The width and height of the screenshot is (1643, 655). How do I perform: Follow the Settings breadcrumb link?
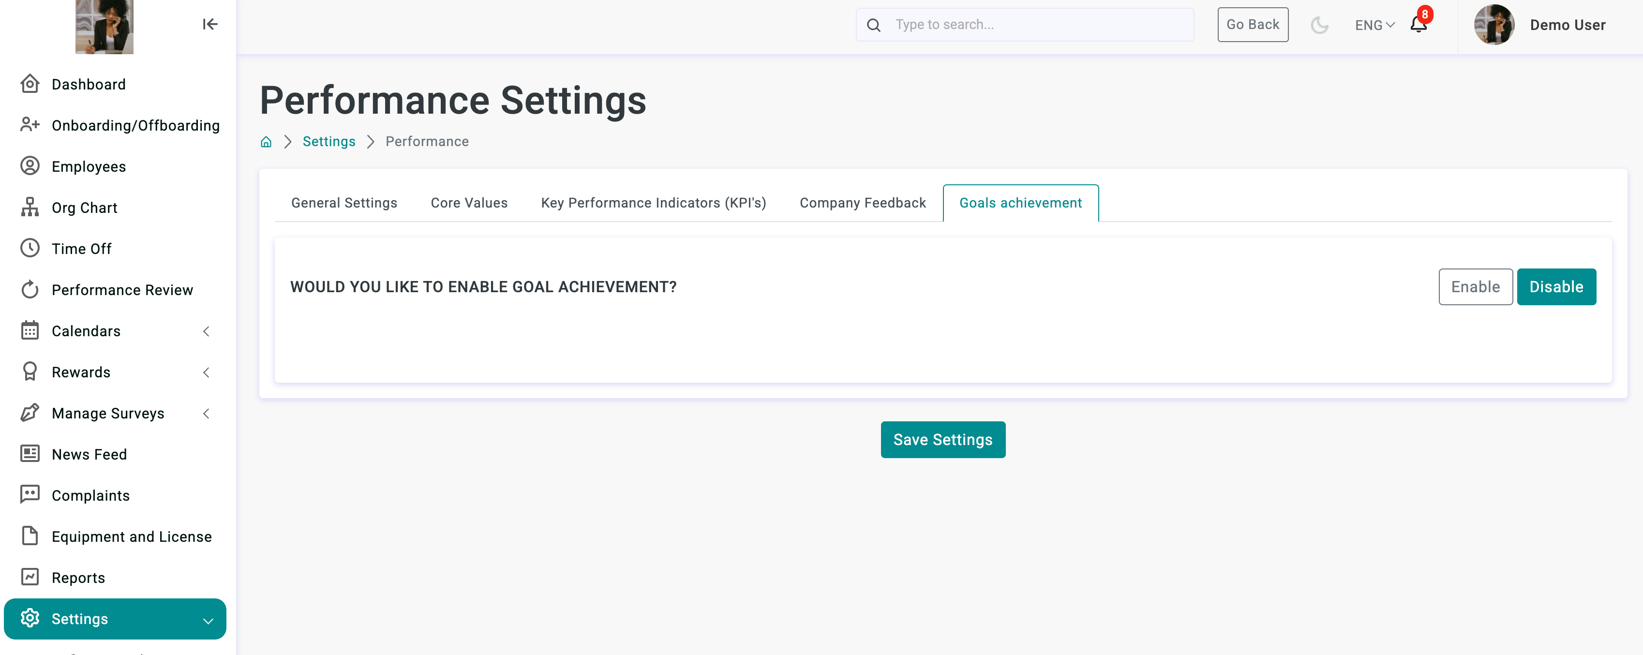[x=329, y=142]
